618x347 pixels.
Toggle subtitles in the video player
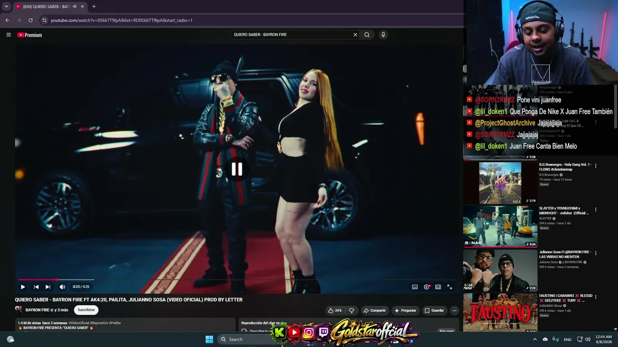415,287
